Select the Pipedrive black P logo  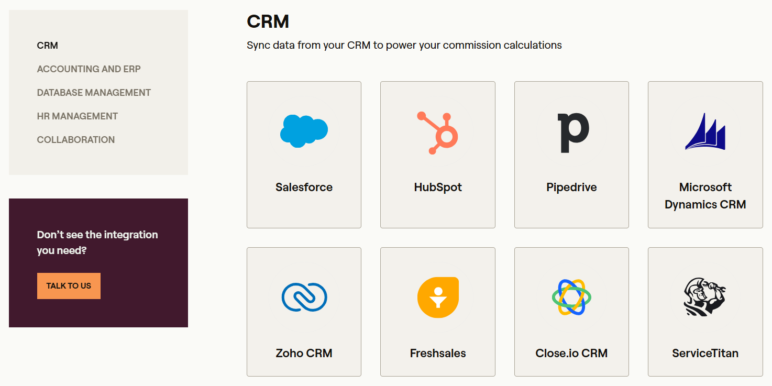pos(574,133)
